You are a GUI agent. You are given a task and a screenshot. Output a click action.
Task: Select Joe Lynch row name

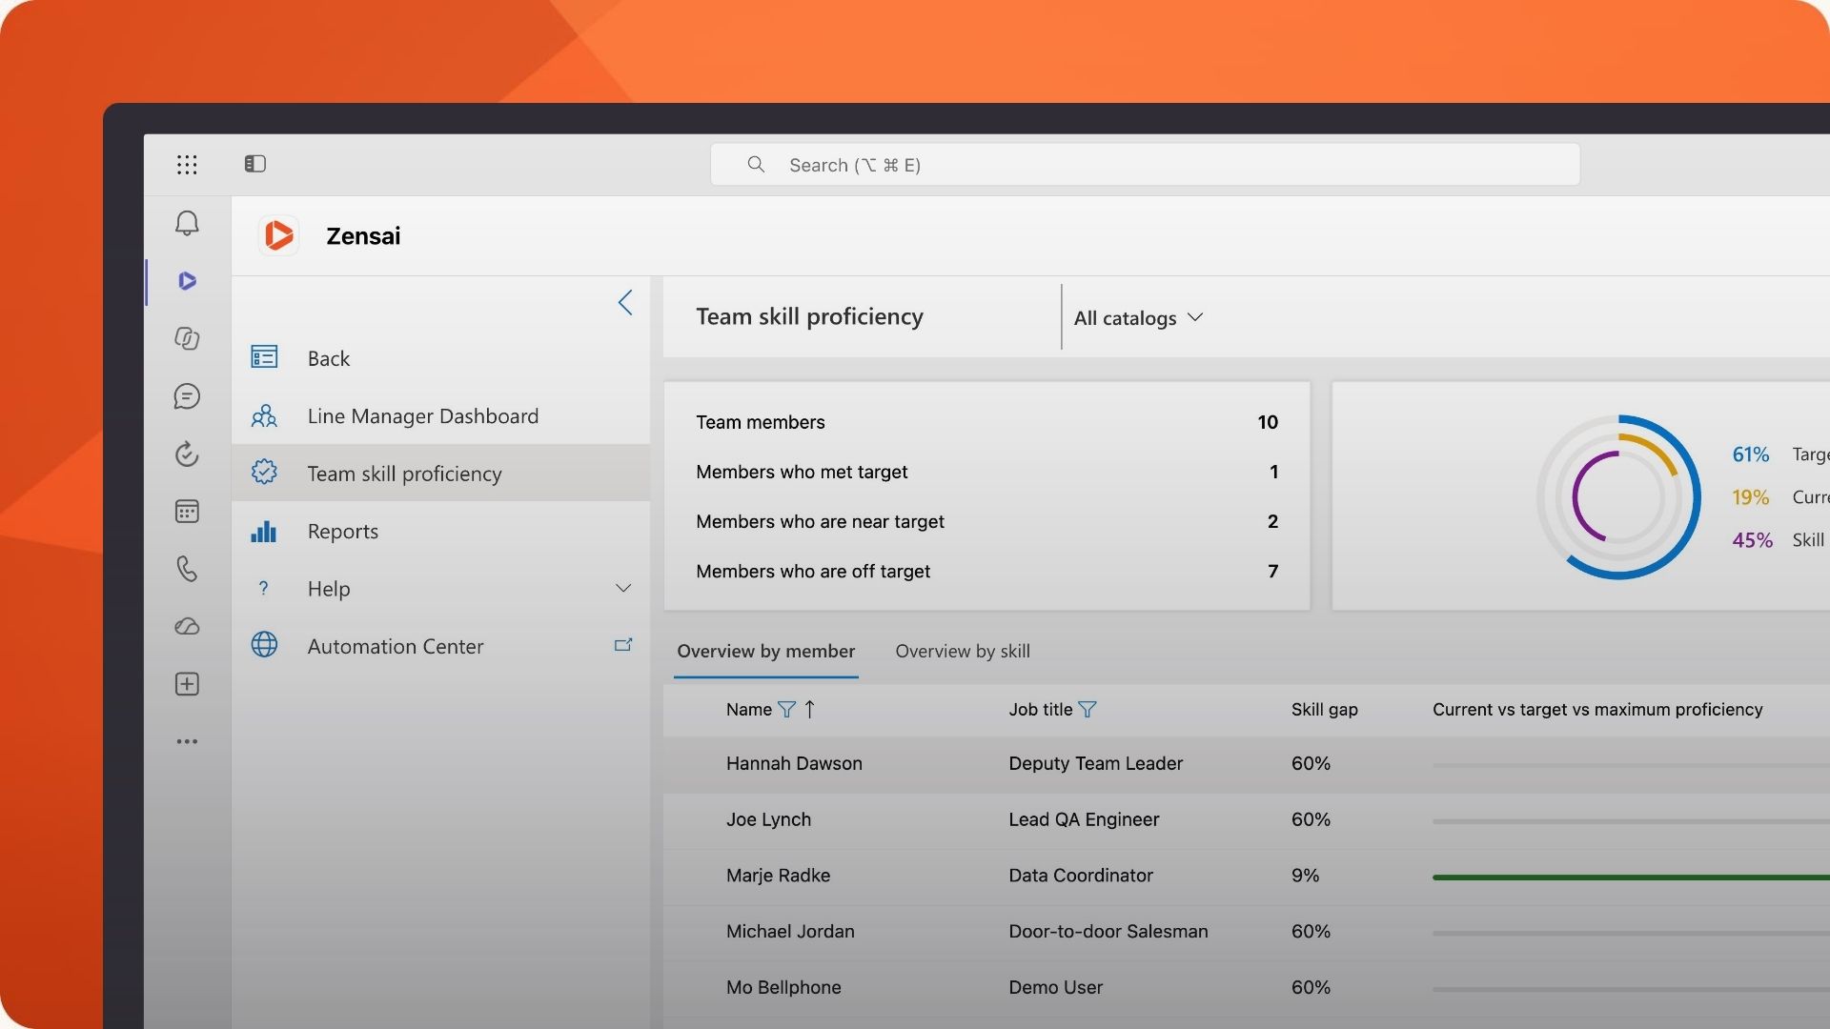pos(768,819)
